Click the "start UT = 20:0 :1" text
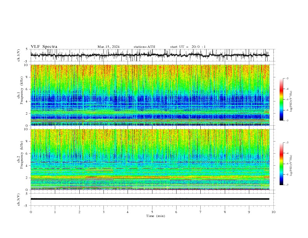 click(188, 47)
